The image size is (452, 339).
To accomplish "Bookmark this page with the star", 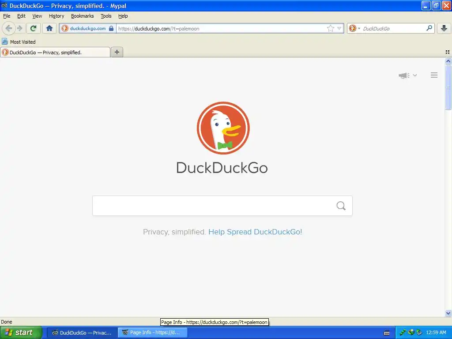I will pos(330,28).
